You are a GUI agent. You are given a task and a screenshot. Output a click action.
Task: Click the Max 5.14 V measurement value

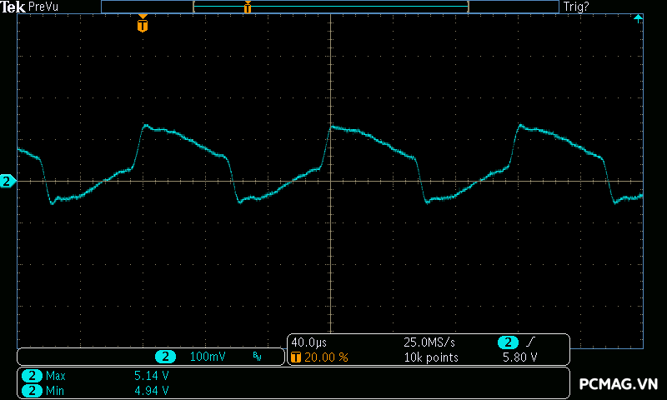pos(151,376)
